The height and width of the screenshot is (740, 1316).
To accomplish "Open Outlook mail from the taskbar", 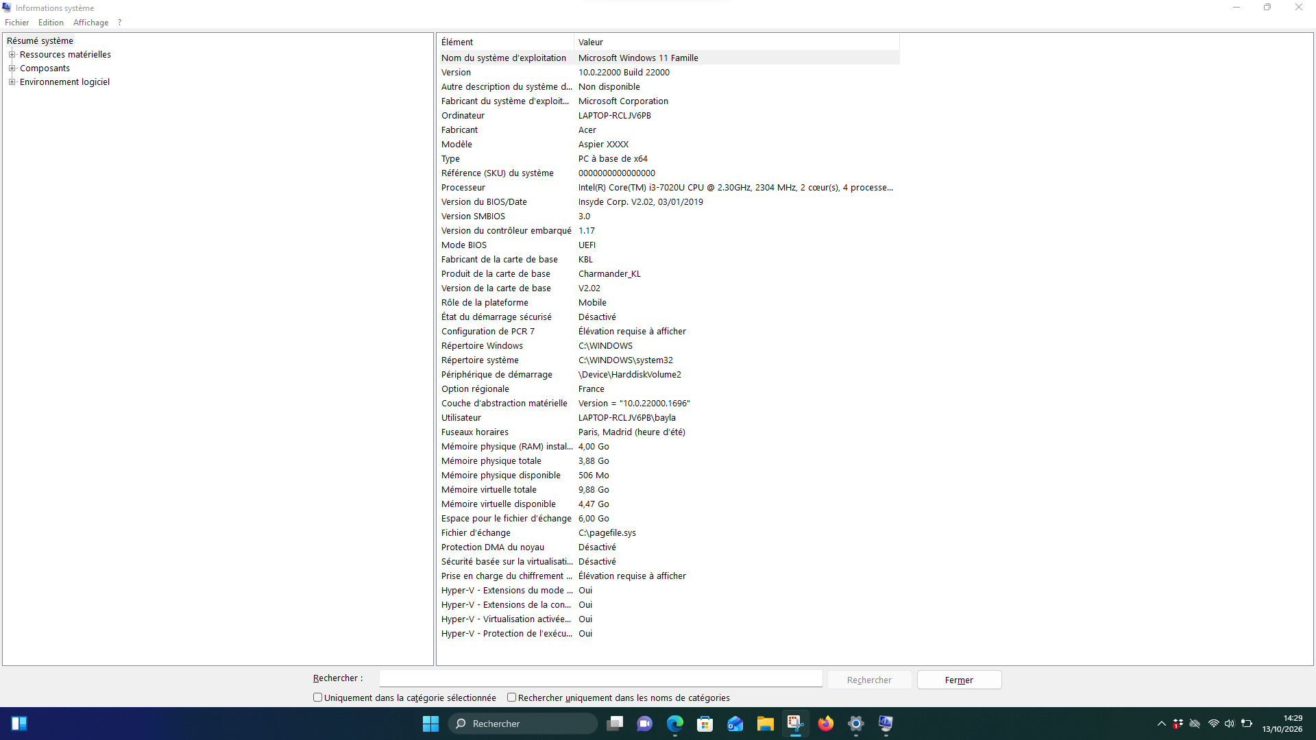I will (735, 724).
